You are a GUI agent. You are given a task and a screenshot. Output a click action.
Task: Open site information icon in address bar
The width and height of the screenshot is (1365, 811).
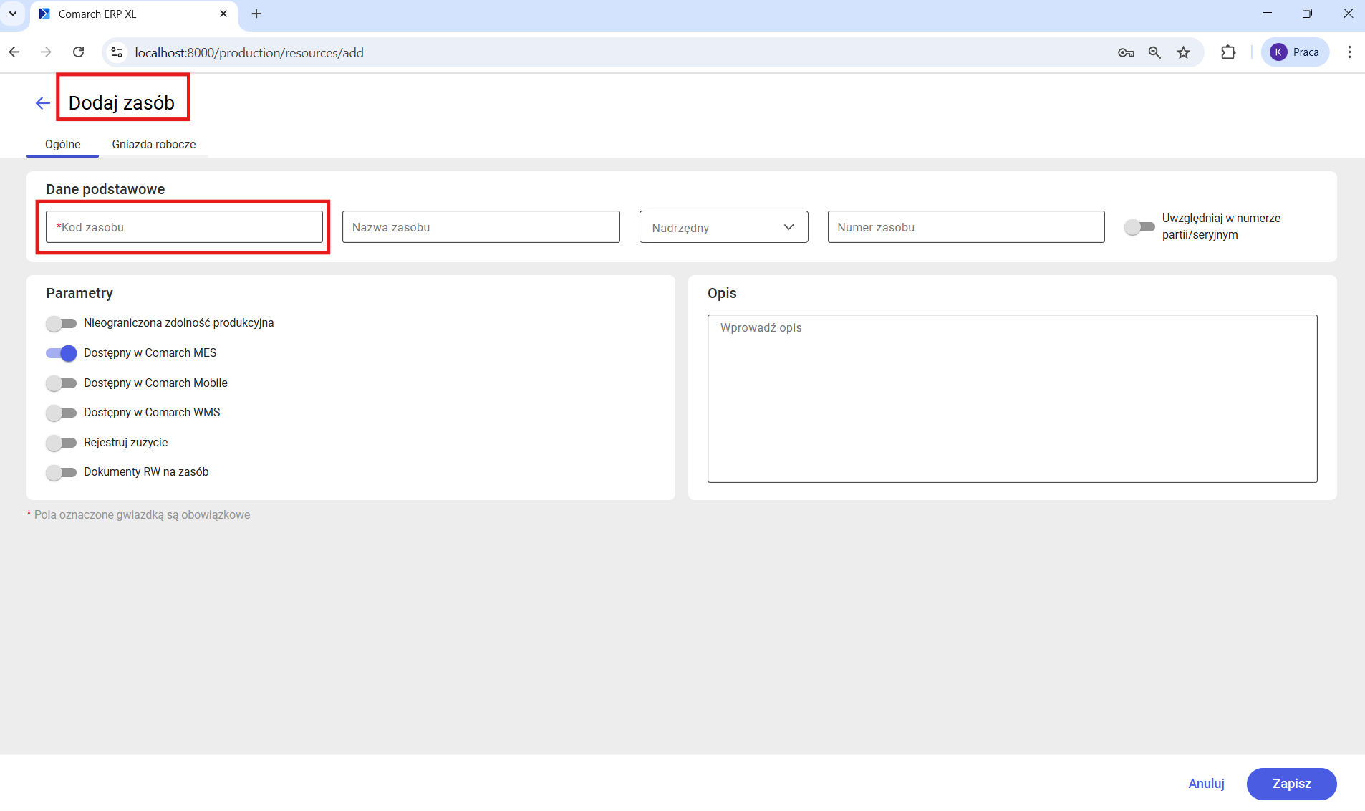tap(117, 52)
